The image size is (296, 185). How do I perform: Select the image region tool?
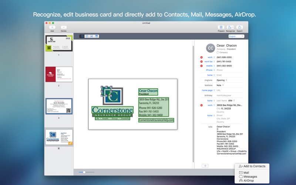[91, 36]
